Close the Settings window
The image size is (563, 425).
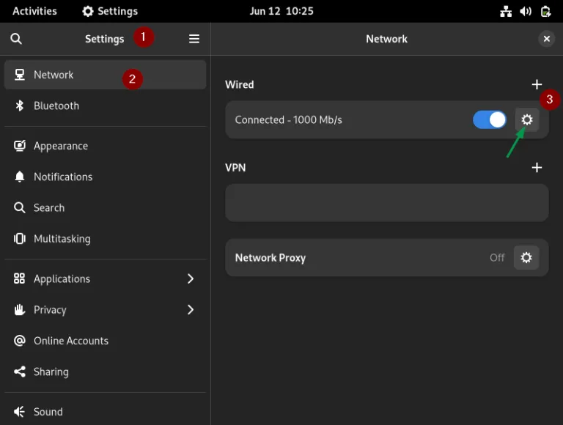point(546,38)
